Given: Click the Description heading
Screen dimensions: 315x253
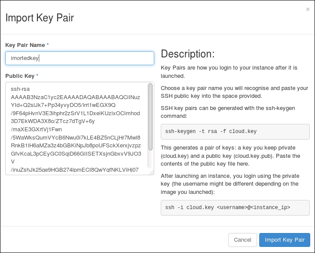Looking at the screenshot, I should [188, 54].
